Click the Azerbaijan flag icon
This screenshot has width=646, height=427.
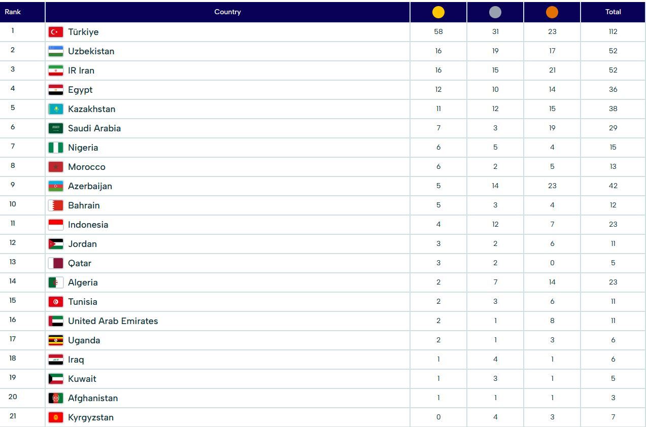point(56,186)
